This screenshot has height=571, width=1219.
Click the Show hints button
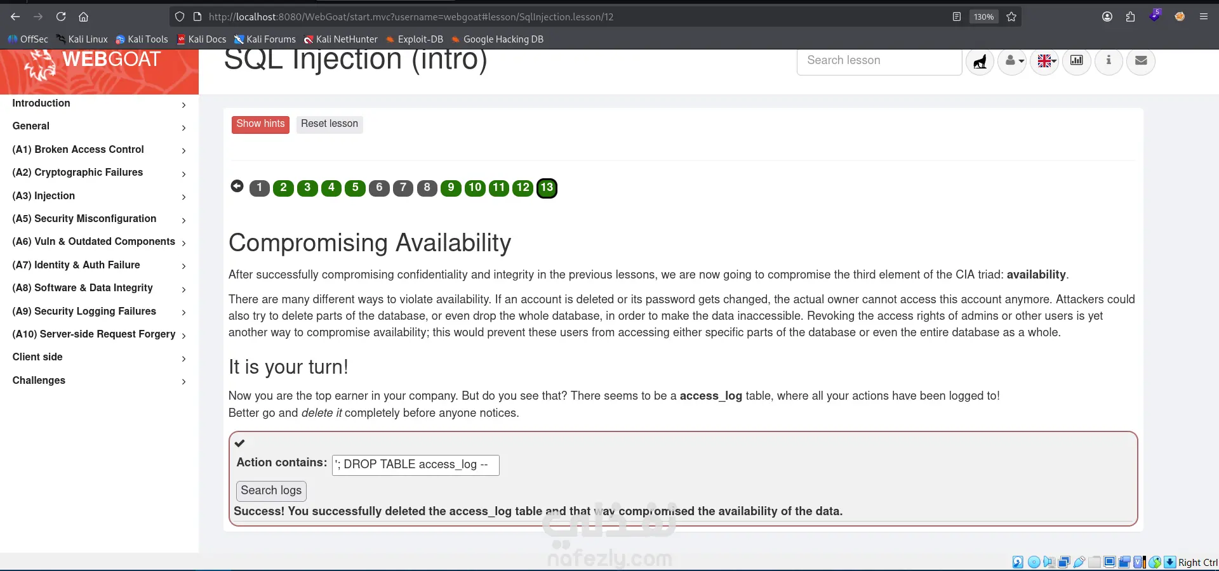260,124
